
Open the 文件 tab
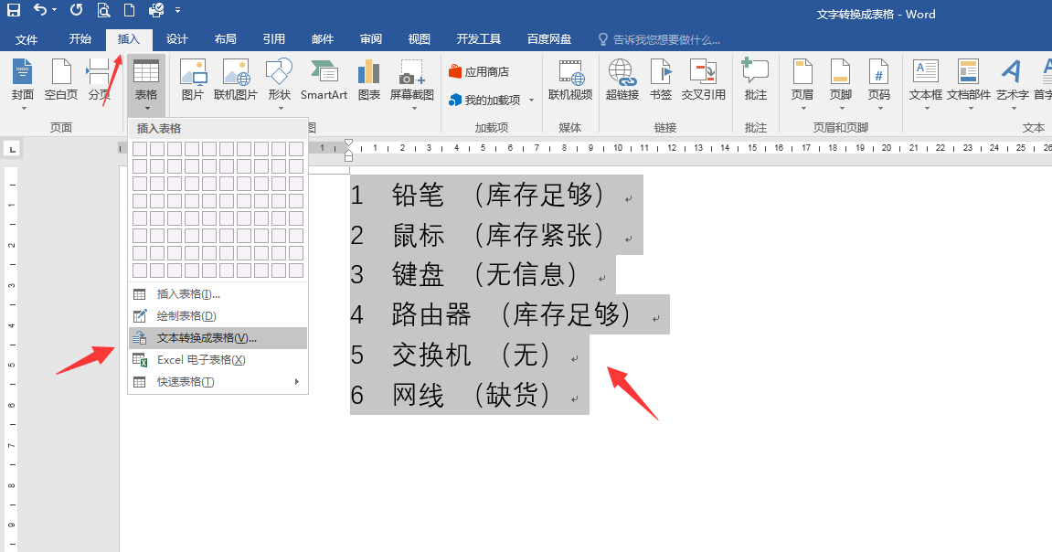click(27, 39)
